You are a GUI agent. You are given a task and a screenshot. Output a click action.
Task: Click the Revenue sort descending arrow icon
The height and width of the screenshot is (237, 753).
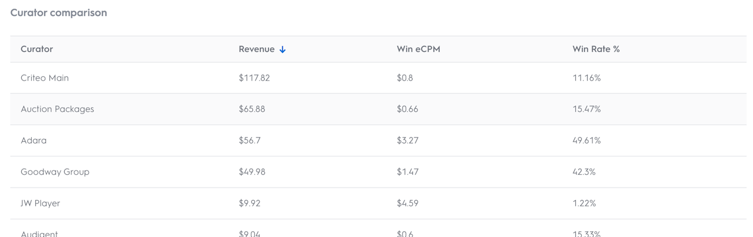tap(283, 49)
